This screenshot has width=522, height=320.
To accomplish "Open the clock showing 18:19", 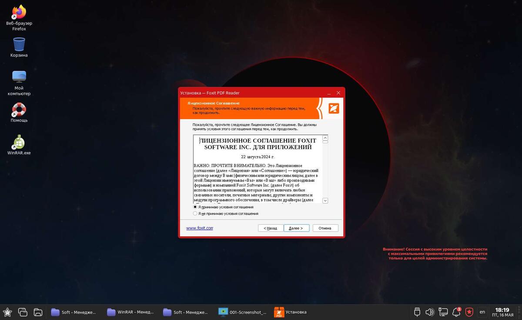I will (502, 312).
